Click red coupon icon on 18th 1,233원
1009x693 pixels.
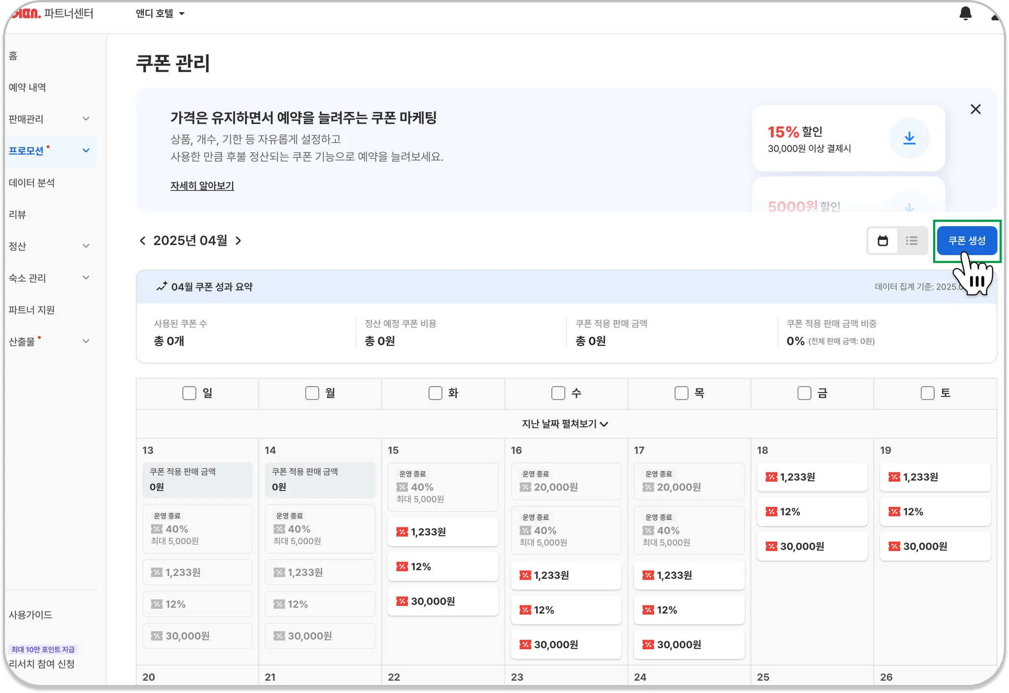pos(771,477)
